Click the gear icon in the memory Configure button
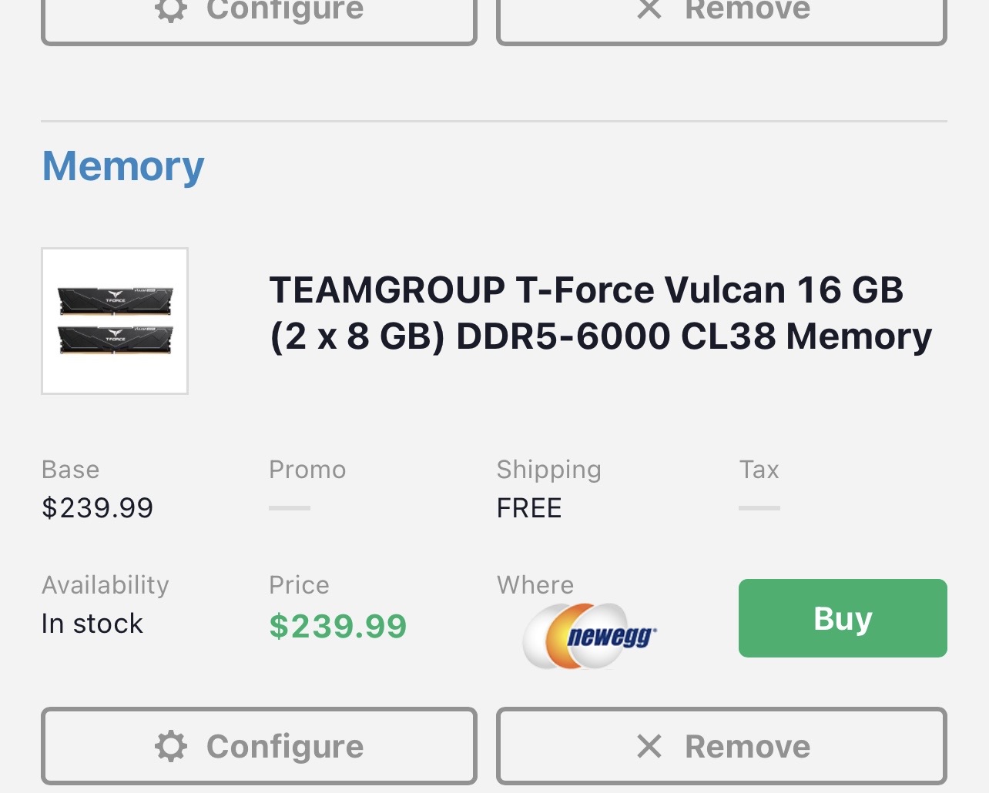989x793 pixels. [171, 746]
